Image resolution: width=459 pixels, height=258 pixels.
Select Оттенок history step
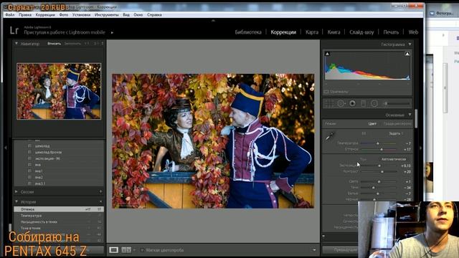point(59,209)
